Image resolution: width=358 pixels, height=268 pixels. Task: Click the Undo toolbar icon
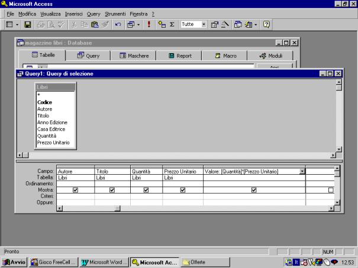118,25
